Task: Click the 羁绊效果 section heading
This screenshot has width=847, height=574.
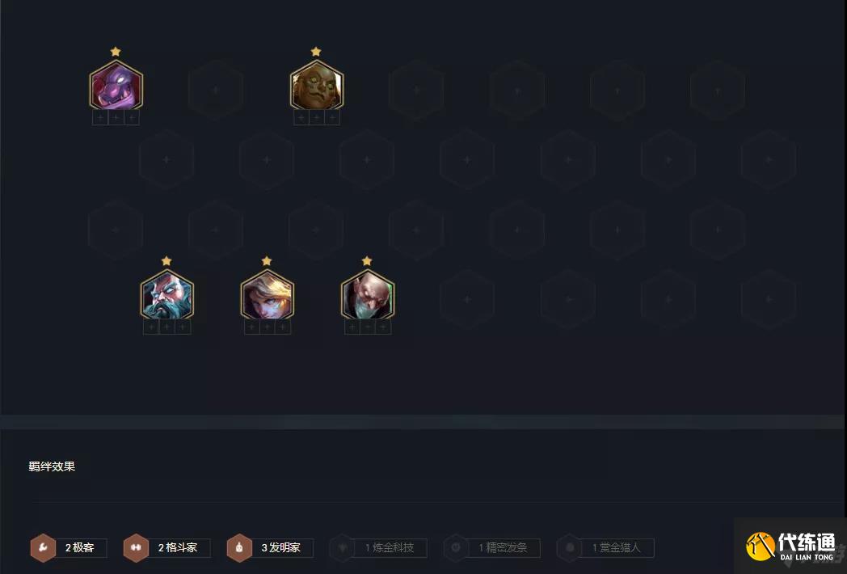Action: 52,466
